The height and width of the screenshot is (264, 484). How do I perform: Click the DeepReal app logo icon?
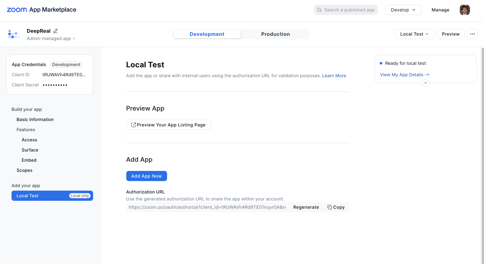tap(14, 34)
